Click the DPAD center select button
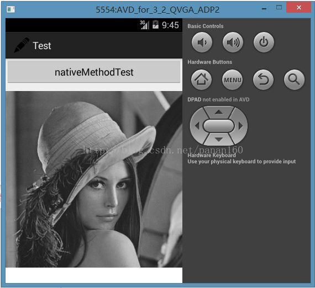 pos(219,126)
